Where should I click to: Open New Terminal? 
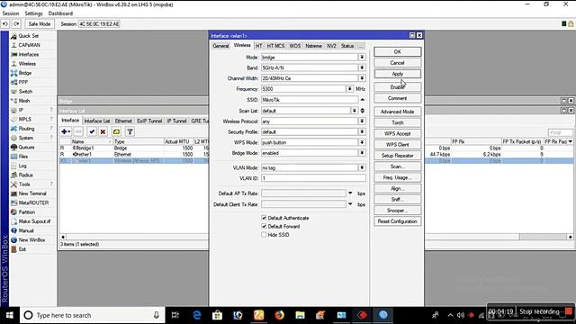point(32,193)
